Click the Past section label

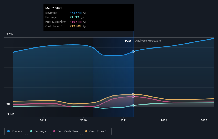click(x=128, y=41)
